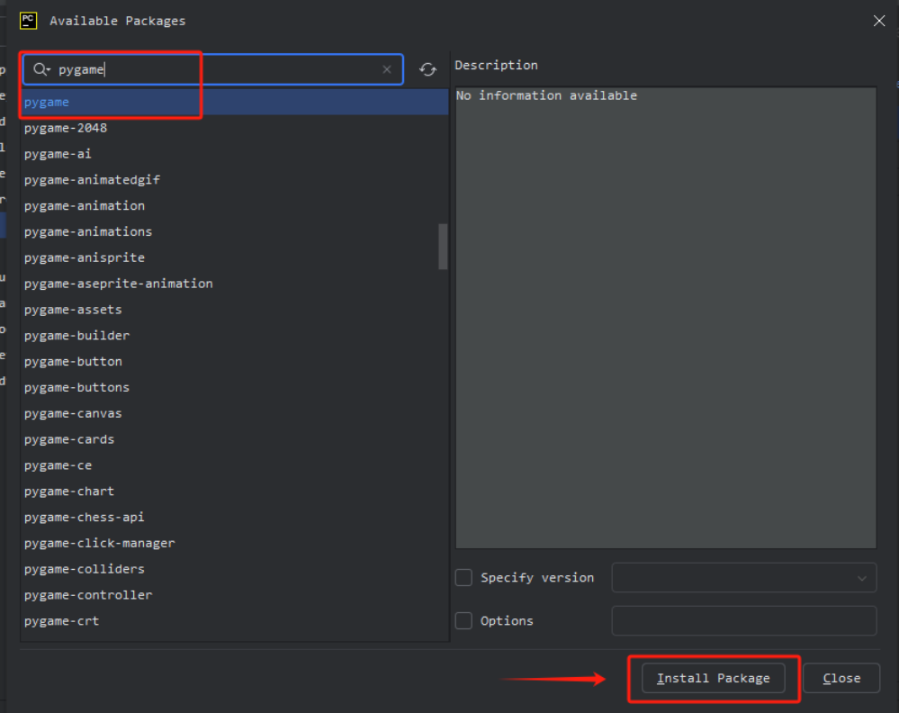Click the description text area

666,318
